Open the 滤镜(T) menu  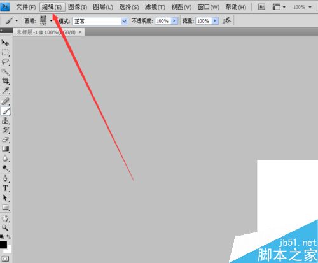point(155,7)
